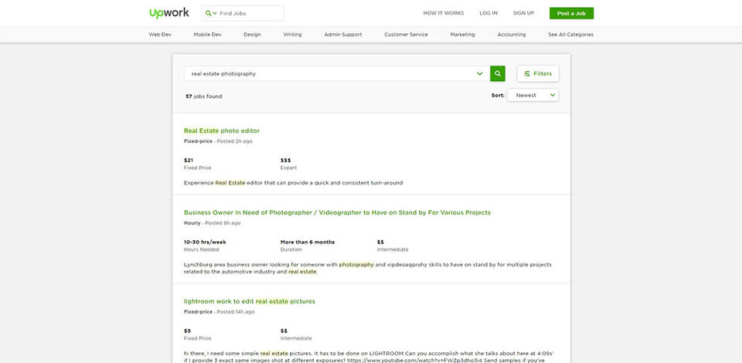Image resolution: width=742 pixels, height=363 pixels.
Task: Click the Upwork logo
Action: [169, 13]
